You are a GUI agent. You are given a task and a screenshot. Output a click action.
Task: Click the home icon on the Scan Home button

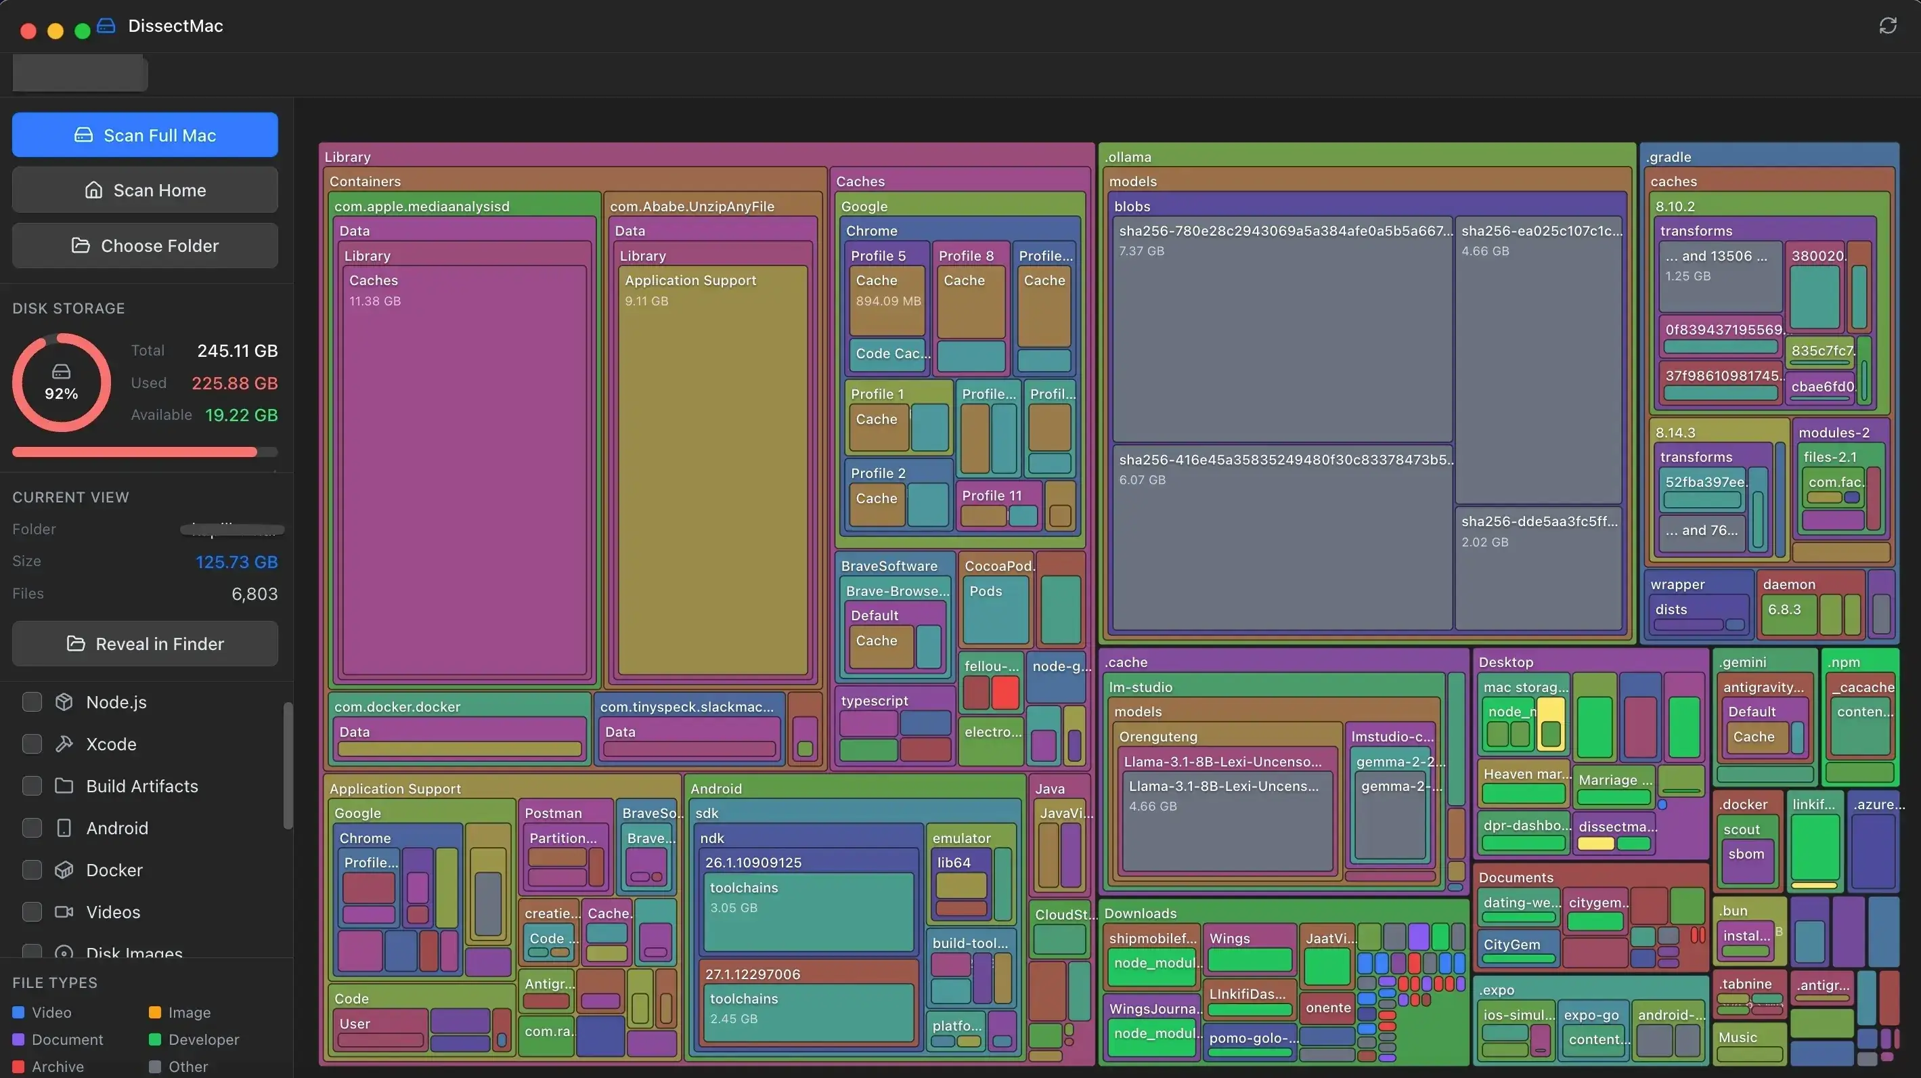coord(94,190)
